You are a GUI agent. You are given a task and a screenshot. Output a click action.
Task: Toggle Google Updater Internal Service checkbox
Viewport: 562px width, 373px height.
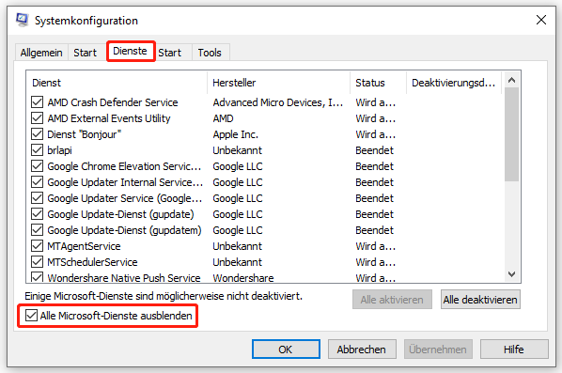click(x=38, y=182)
